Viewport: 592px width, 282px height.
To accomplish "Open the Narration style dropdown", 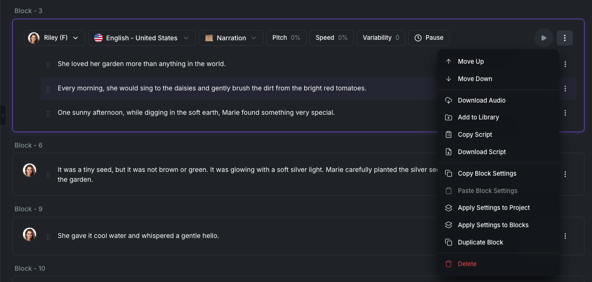I will 231,38.
